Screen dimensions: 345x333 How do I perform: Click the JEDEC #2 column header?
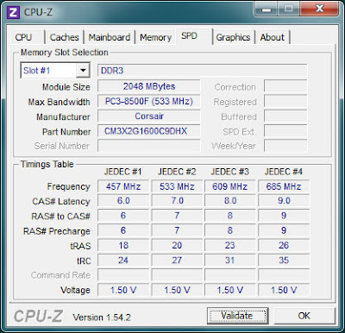click(177, 172)
